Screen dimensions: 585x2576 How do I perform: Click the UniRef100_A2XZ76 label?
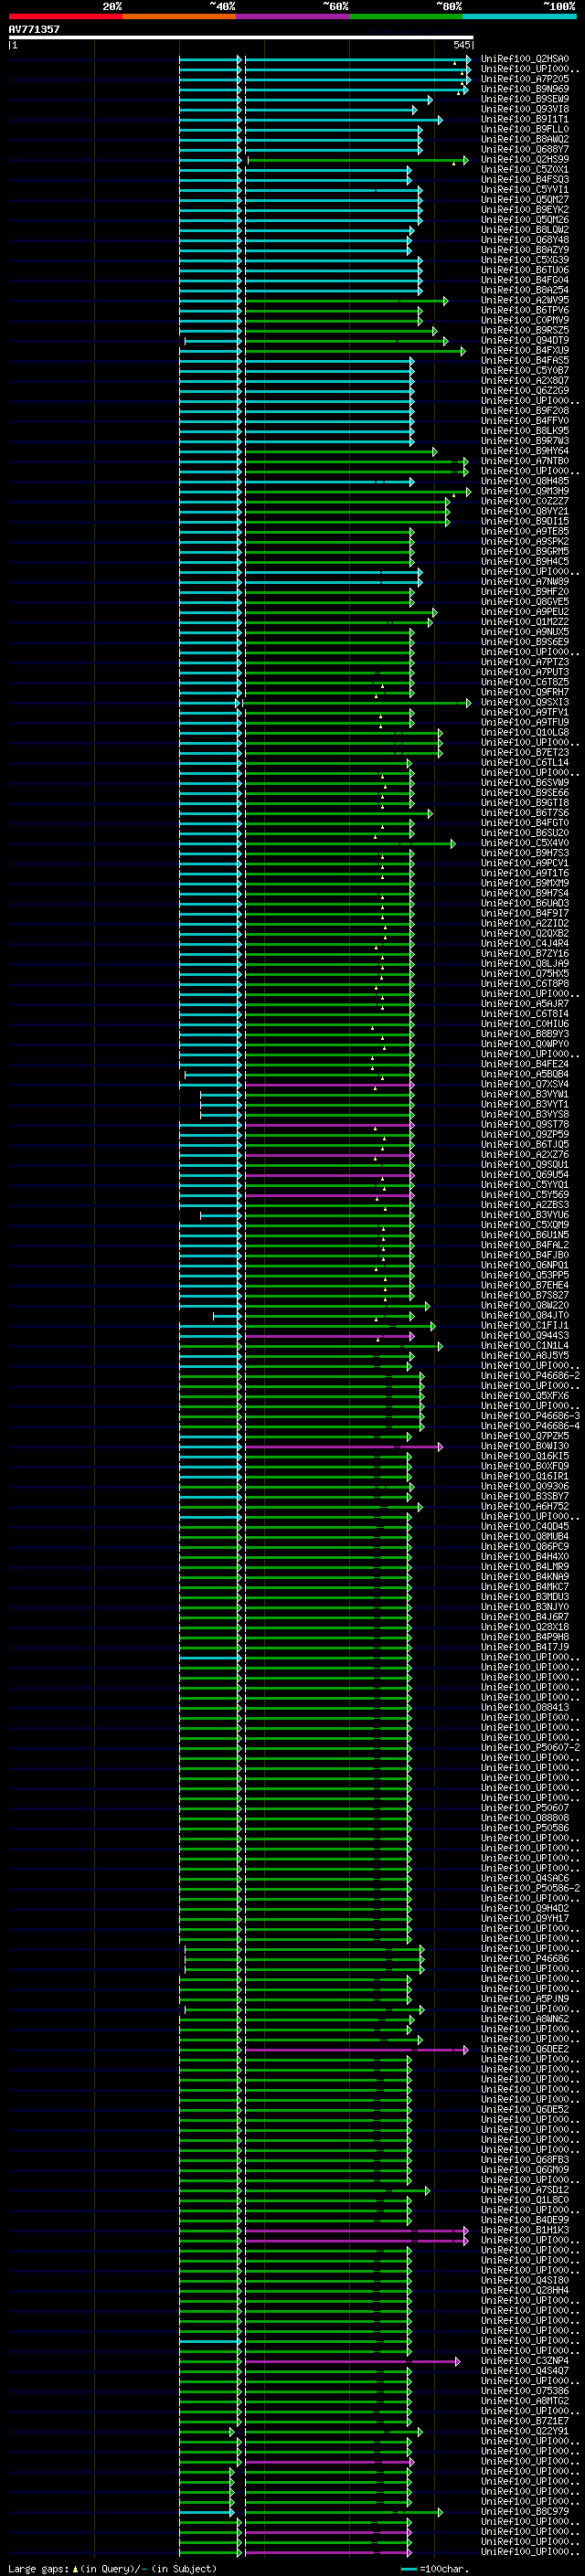pos(525,1155)
